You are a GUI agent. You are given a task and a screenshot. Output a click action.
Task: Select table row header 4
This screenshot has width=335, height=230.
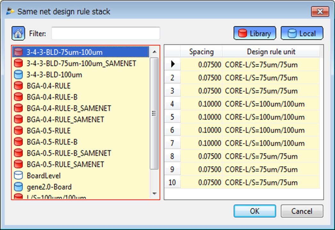coord(172,104)
